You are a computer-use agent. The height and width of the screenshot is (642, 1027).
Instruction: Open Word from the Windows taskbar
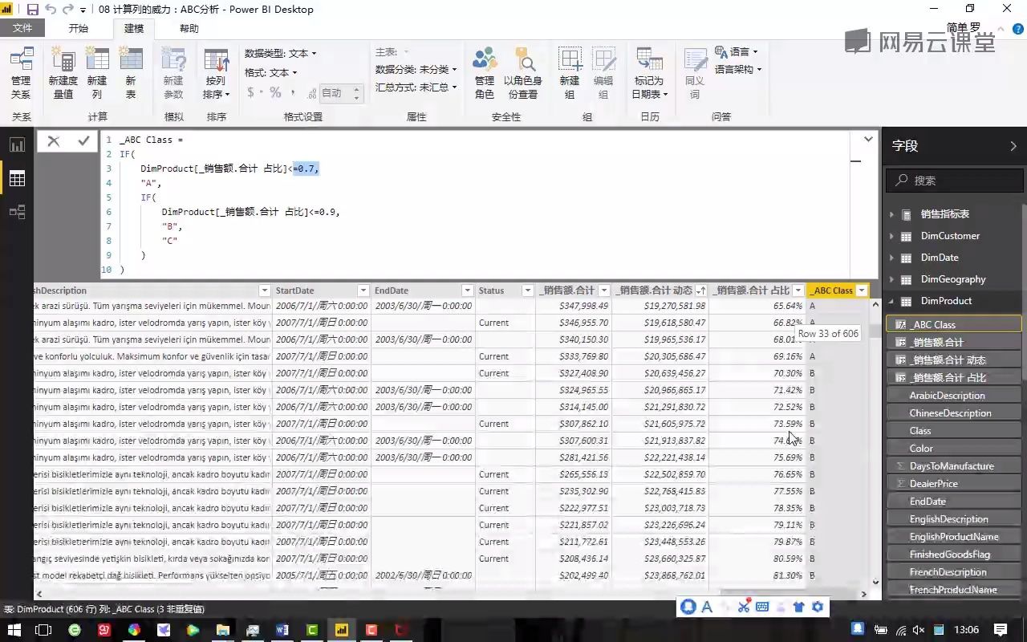pos(282,629)
